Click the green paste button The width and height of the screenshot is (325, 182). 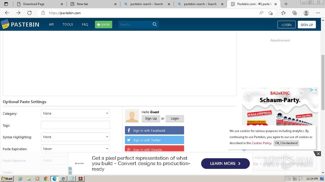104,25
